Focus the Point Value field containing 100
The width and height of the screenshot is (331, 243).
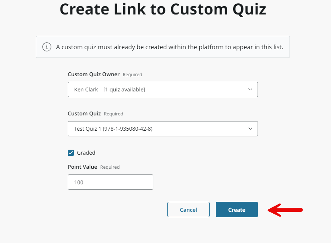tap(110, 182)
